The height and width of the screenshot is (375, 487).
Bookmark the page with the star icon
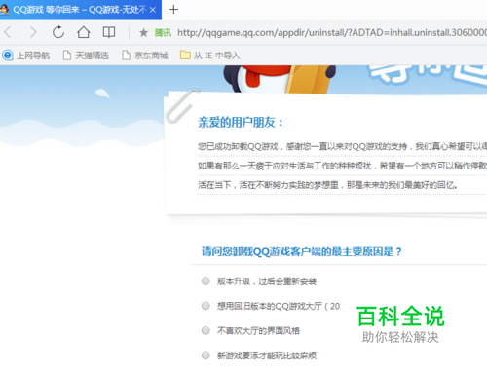(143, 32)
